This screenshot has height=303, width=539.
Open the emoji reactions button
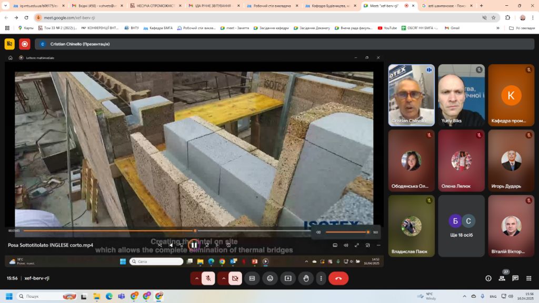[x=270, y=278]
